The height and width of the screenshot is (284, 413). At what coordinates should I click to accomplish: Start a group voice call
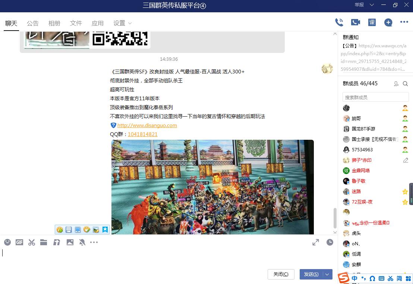click(x=339, y=22)
